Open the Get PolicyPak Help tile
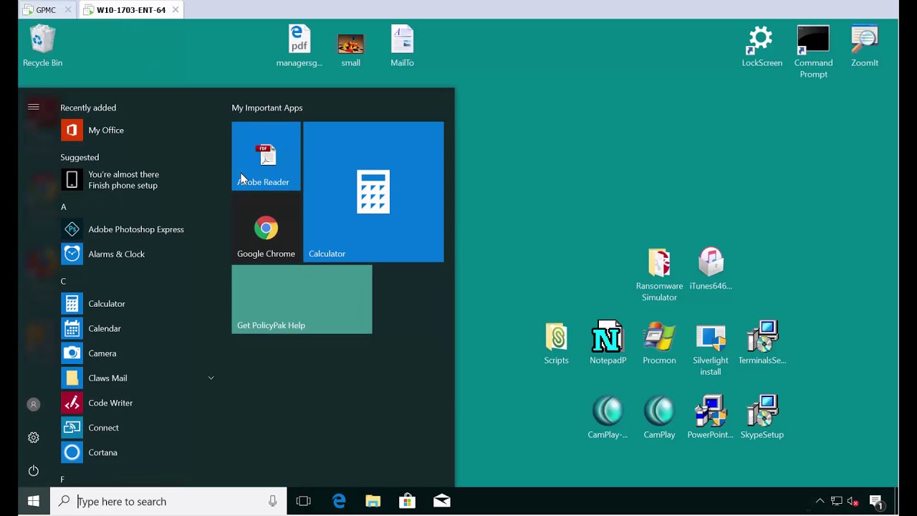The width and height of the screenshot is (917, 516). 302,300
